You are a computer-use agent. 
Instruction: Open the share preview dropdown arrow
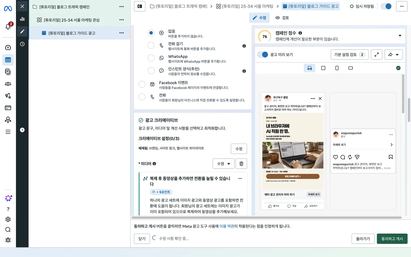(x=397, y=54)
